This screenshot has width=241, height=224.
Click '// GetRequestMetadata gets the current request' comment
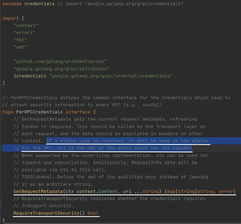pyautogui.click(x=105, y=119)
